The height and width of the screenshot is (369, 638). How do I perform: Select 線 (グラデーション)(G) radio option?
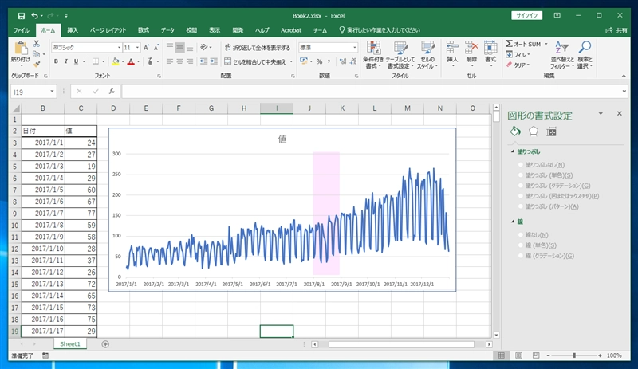tap(521, 256)
